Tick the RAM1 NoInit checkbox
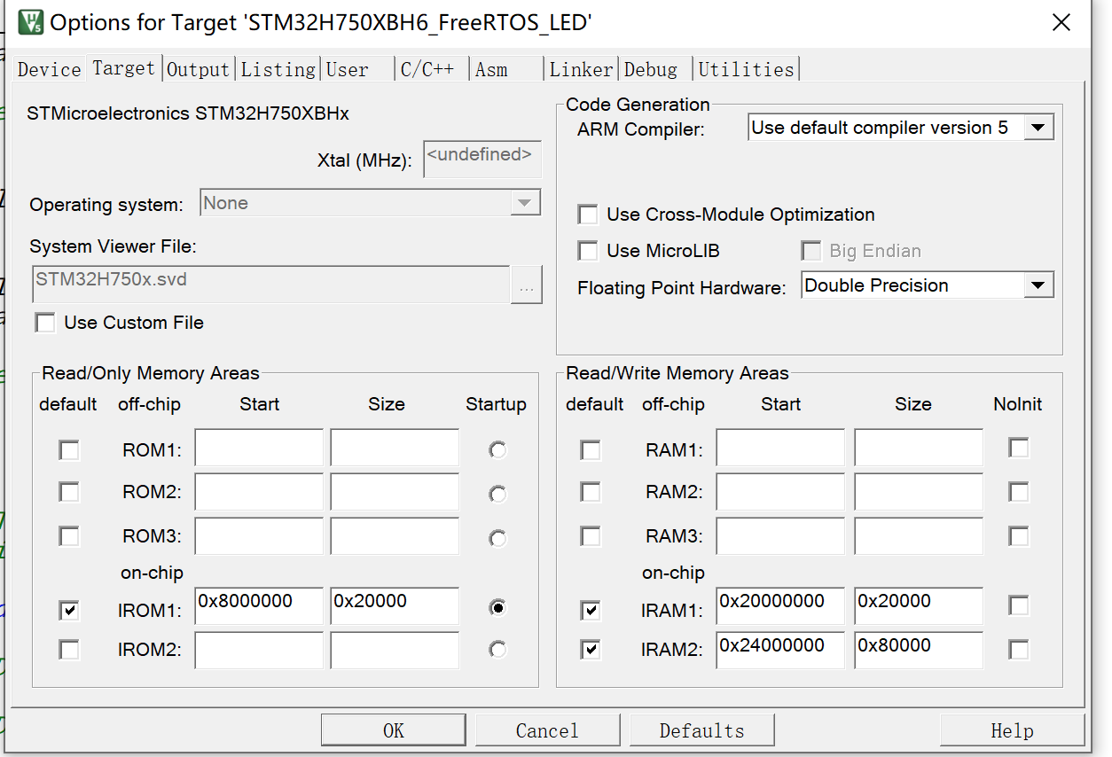 1019,448
